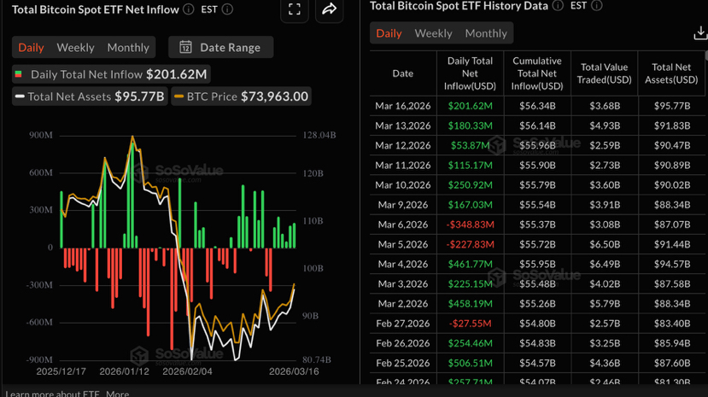Open the More link at the bottom
Viewport: 708px width, 397px height.
(117, 394)
